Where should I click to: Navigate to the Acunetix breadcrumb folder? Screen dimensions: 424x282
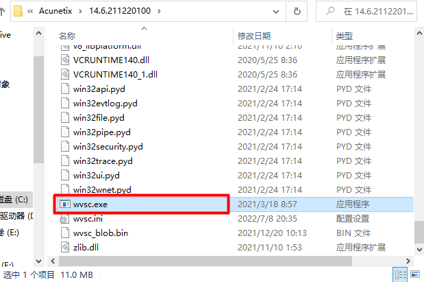(55, 11)
